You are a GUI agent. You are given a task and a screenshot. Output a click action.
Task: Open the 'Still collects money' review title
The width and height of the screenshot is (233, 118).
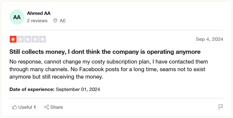(105, 52)
